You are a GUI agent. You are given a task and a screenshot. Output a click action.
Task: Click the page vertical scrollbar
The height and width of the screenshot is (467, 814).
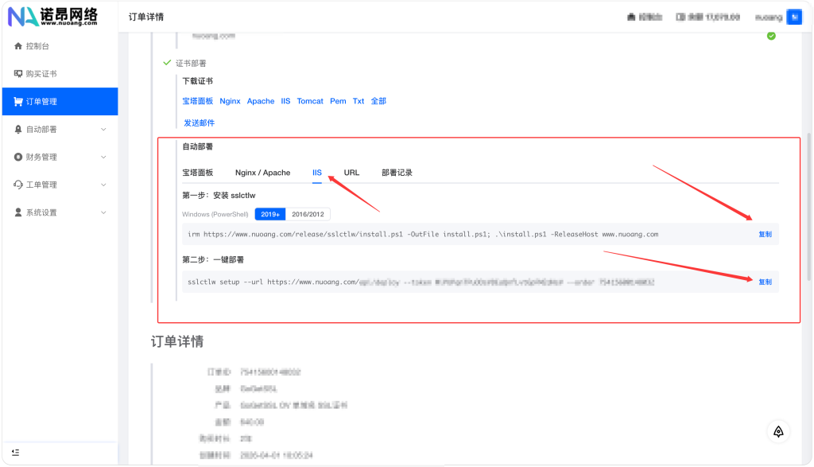click(808, 207)
